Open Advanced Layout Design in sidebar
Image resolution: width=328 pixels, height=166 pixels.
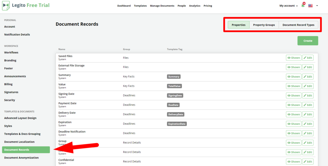[x=20, y=118]
